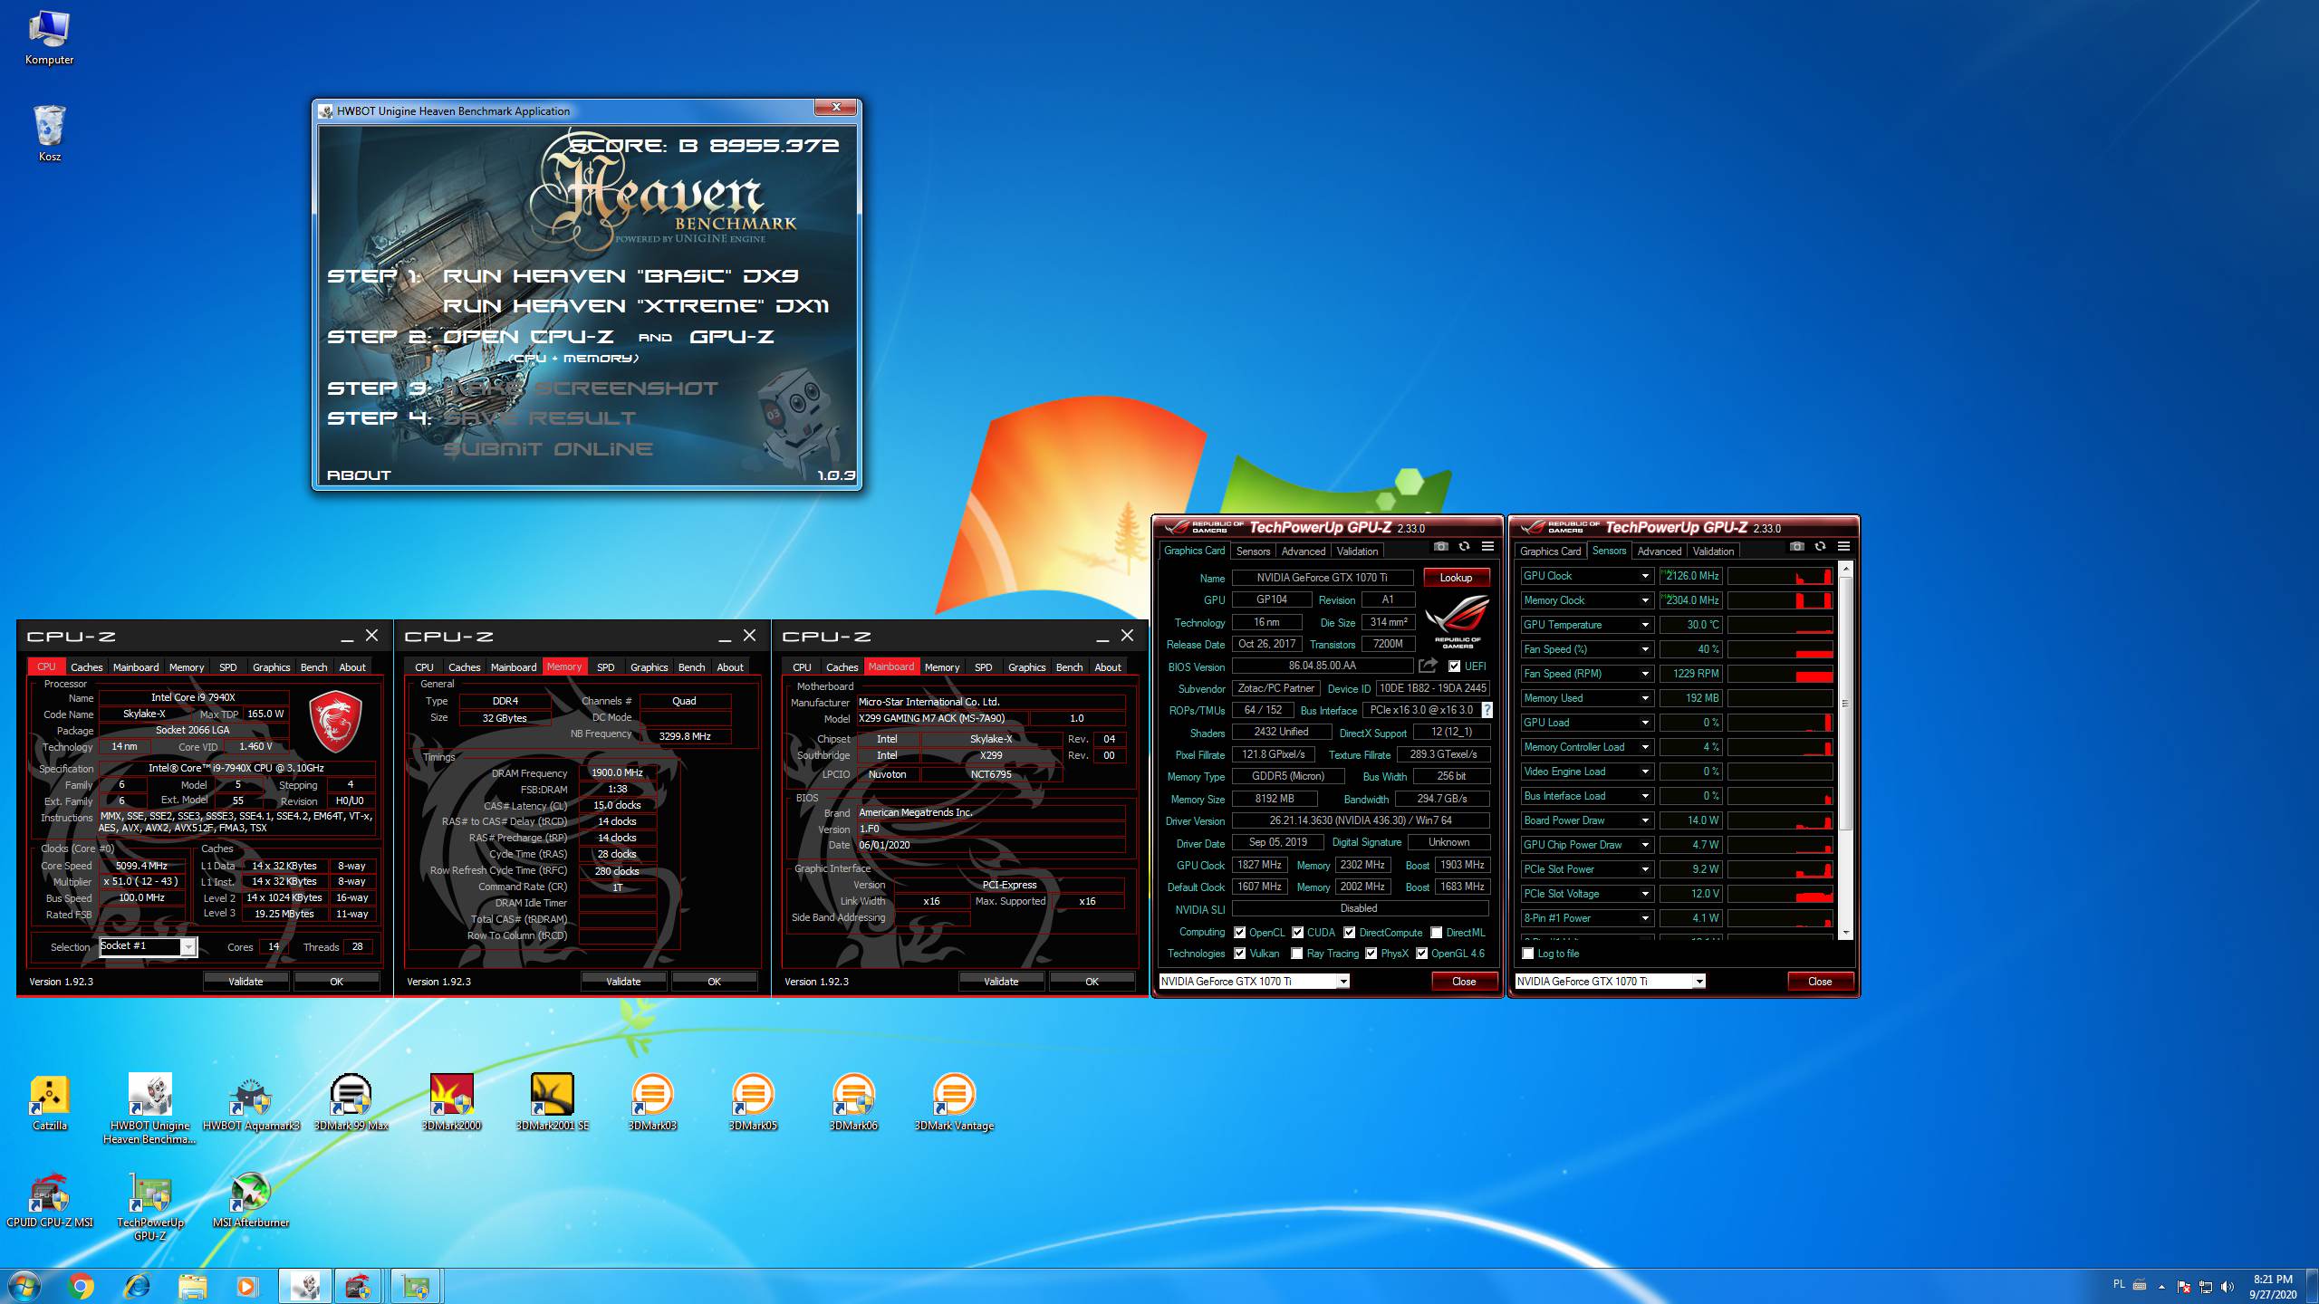This screenshot has width=2319, height=1304.
Task: Launch the 3DMark Vantage shortcut
Action: point(954,1102)
